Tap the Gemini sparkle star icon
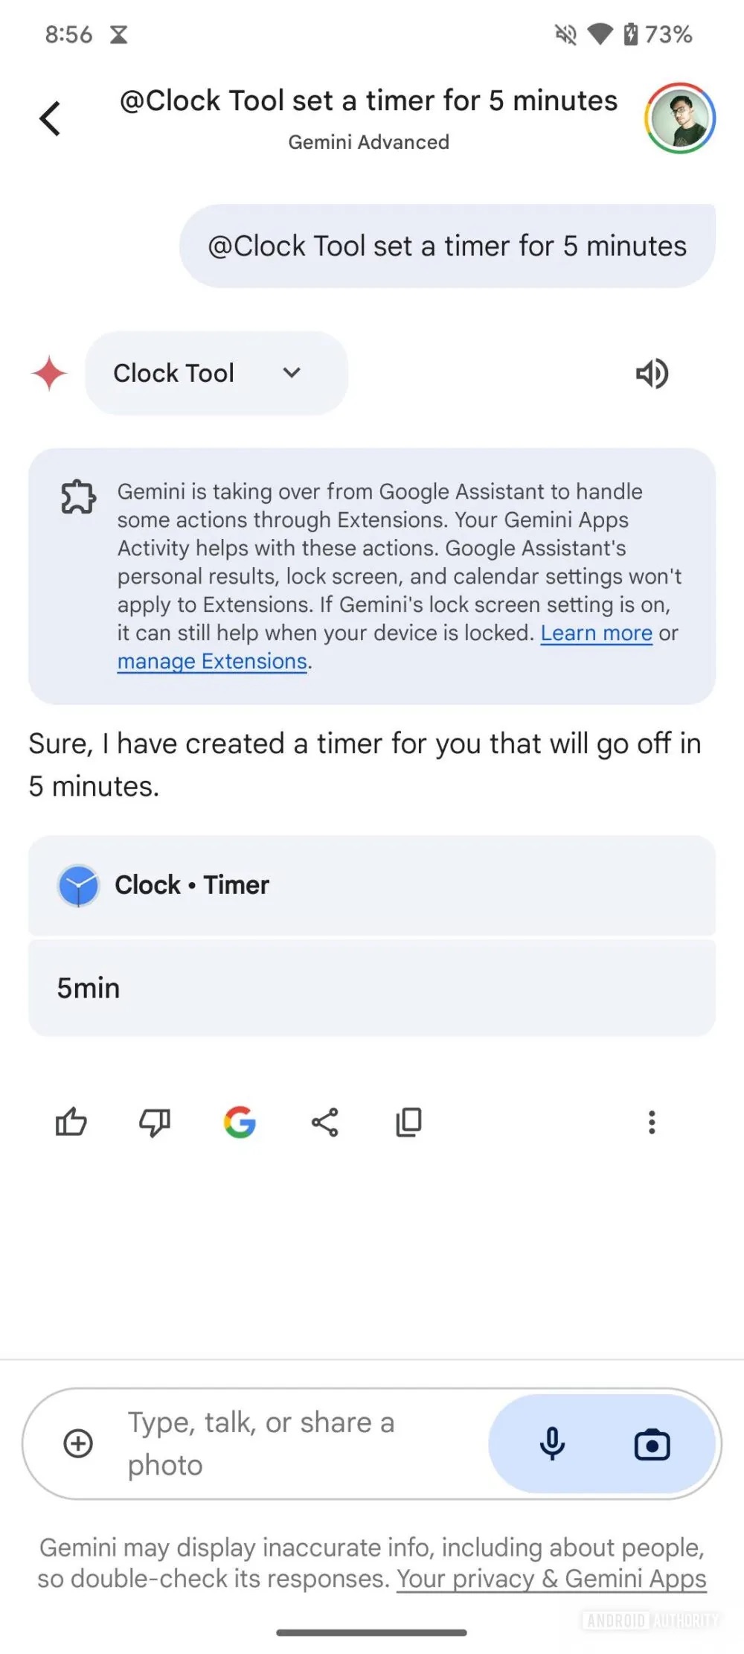Screen dimensions: 744x1654 click(49, 373)
